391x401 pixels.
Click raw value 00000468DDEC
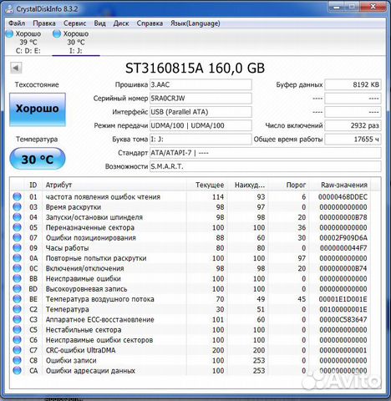[x=343, y=196]
